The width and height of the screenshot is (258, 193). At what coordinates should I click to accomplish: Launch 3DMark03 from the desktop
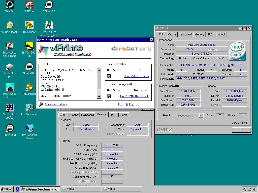(10, 128)
